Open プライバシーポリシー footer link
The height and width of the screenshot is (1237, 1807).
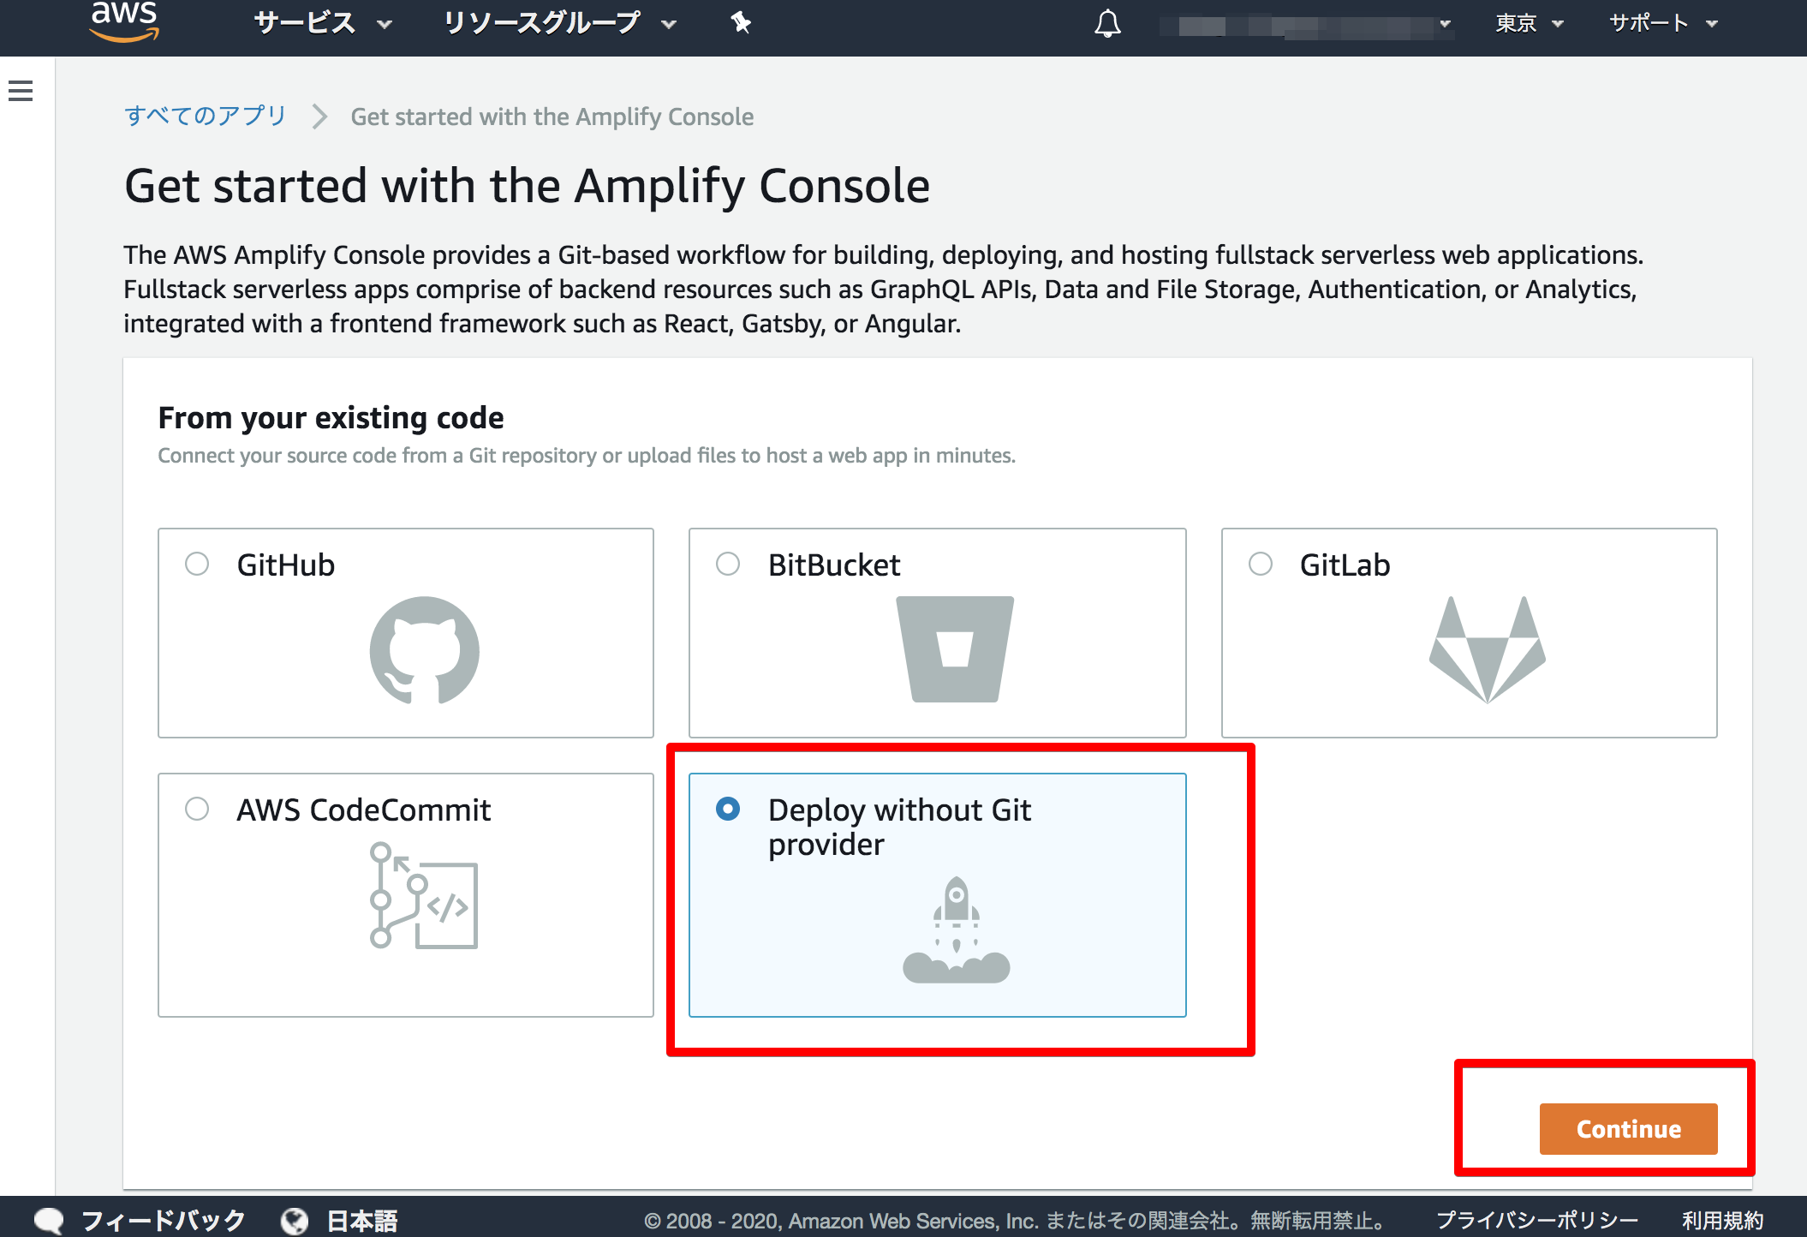point(1537,1220)
